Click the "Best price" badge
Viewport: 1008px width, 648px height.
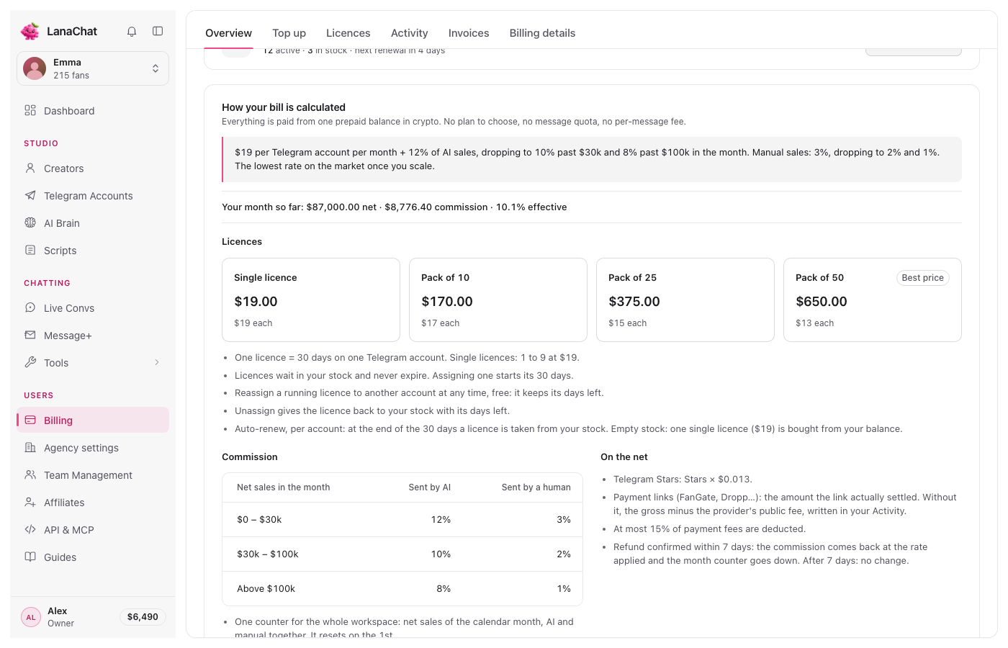(923, 278)
